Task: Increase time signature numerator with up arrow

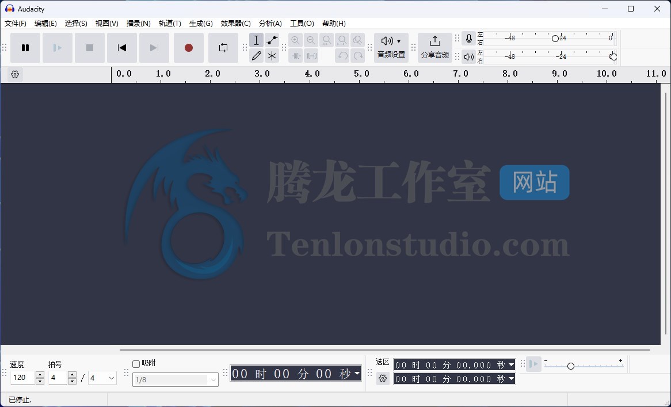Action: [x=72, y=374]
